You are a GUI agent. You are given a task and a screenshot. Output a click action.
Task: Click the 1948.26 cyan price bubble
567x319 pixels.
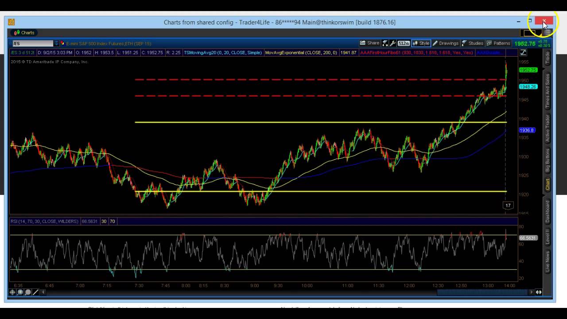(x=528, y=87)
